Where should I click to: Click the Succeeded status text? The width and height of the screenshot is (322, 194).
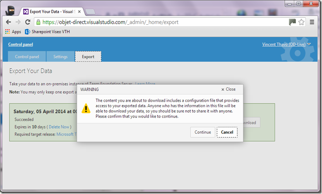point(24,119)
